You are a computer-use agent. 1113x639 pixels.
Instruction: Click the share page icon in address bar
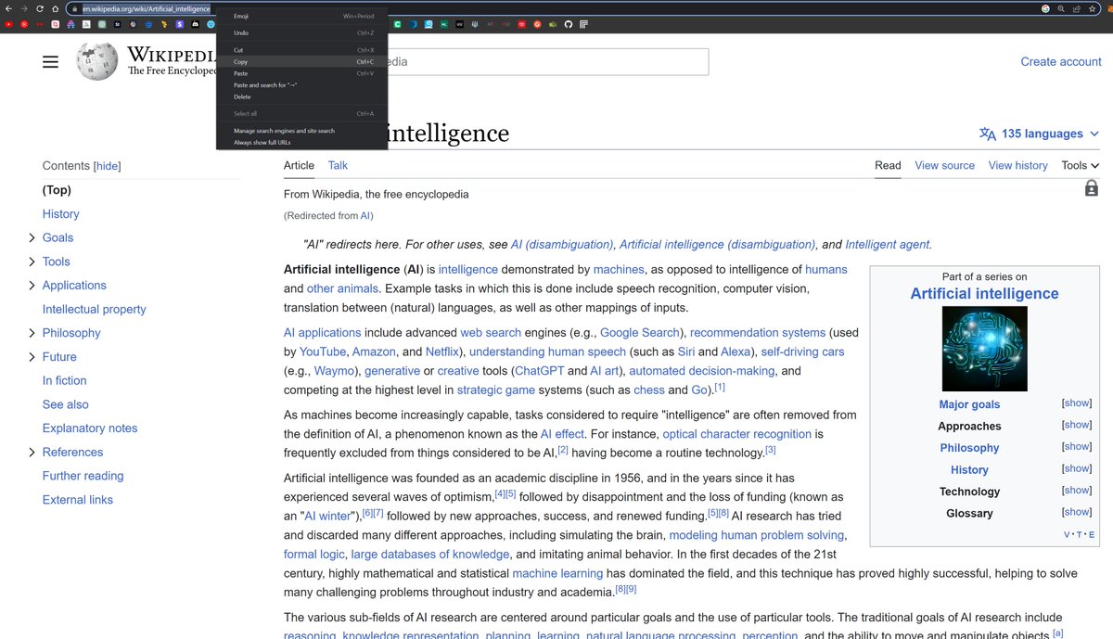click(x=1076, y=8)
